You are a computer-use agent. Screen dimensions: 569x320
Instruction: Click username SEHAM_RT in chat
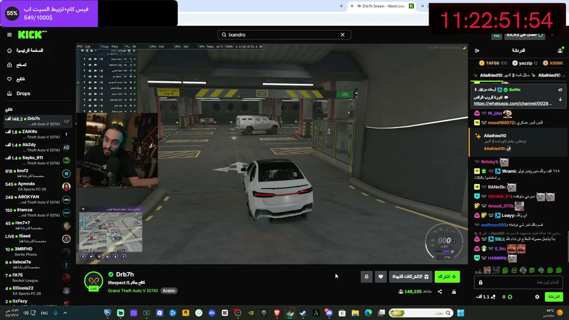[500, 196]
